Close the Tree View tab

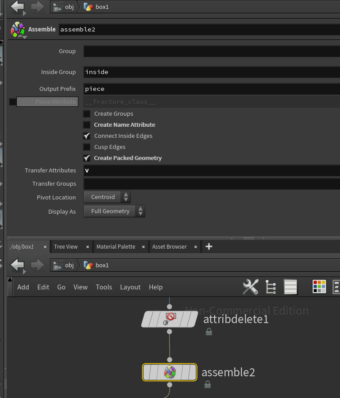point(88,247)
